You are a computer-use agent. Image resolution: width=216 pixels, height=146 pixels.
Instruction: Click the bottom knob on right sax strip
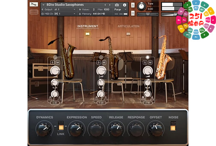pos(147,94)
